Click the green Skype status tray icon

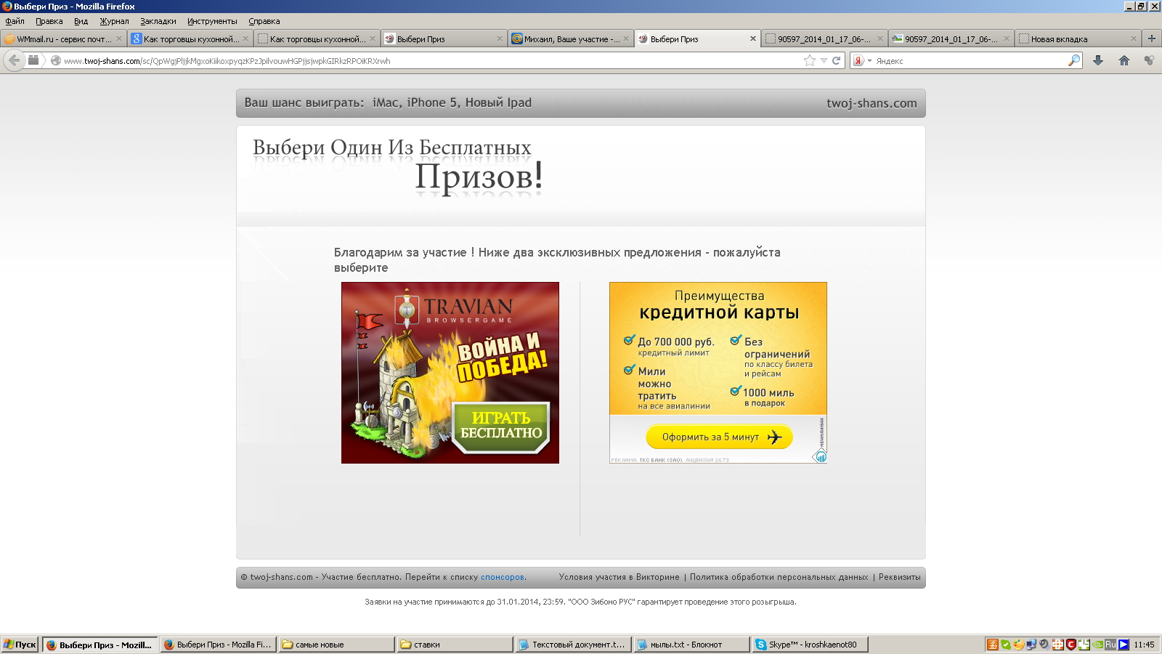(x=1006, y=645)
